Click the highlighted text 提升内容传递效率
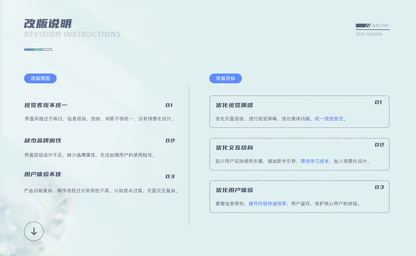416x256 pixels. tap(267, 204)
